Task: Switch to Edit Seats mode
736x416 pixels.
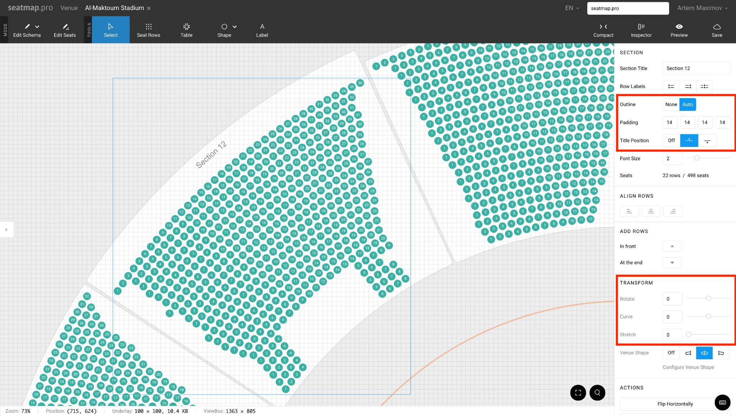Action: click(x=65, y=30)
